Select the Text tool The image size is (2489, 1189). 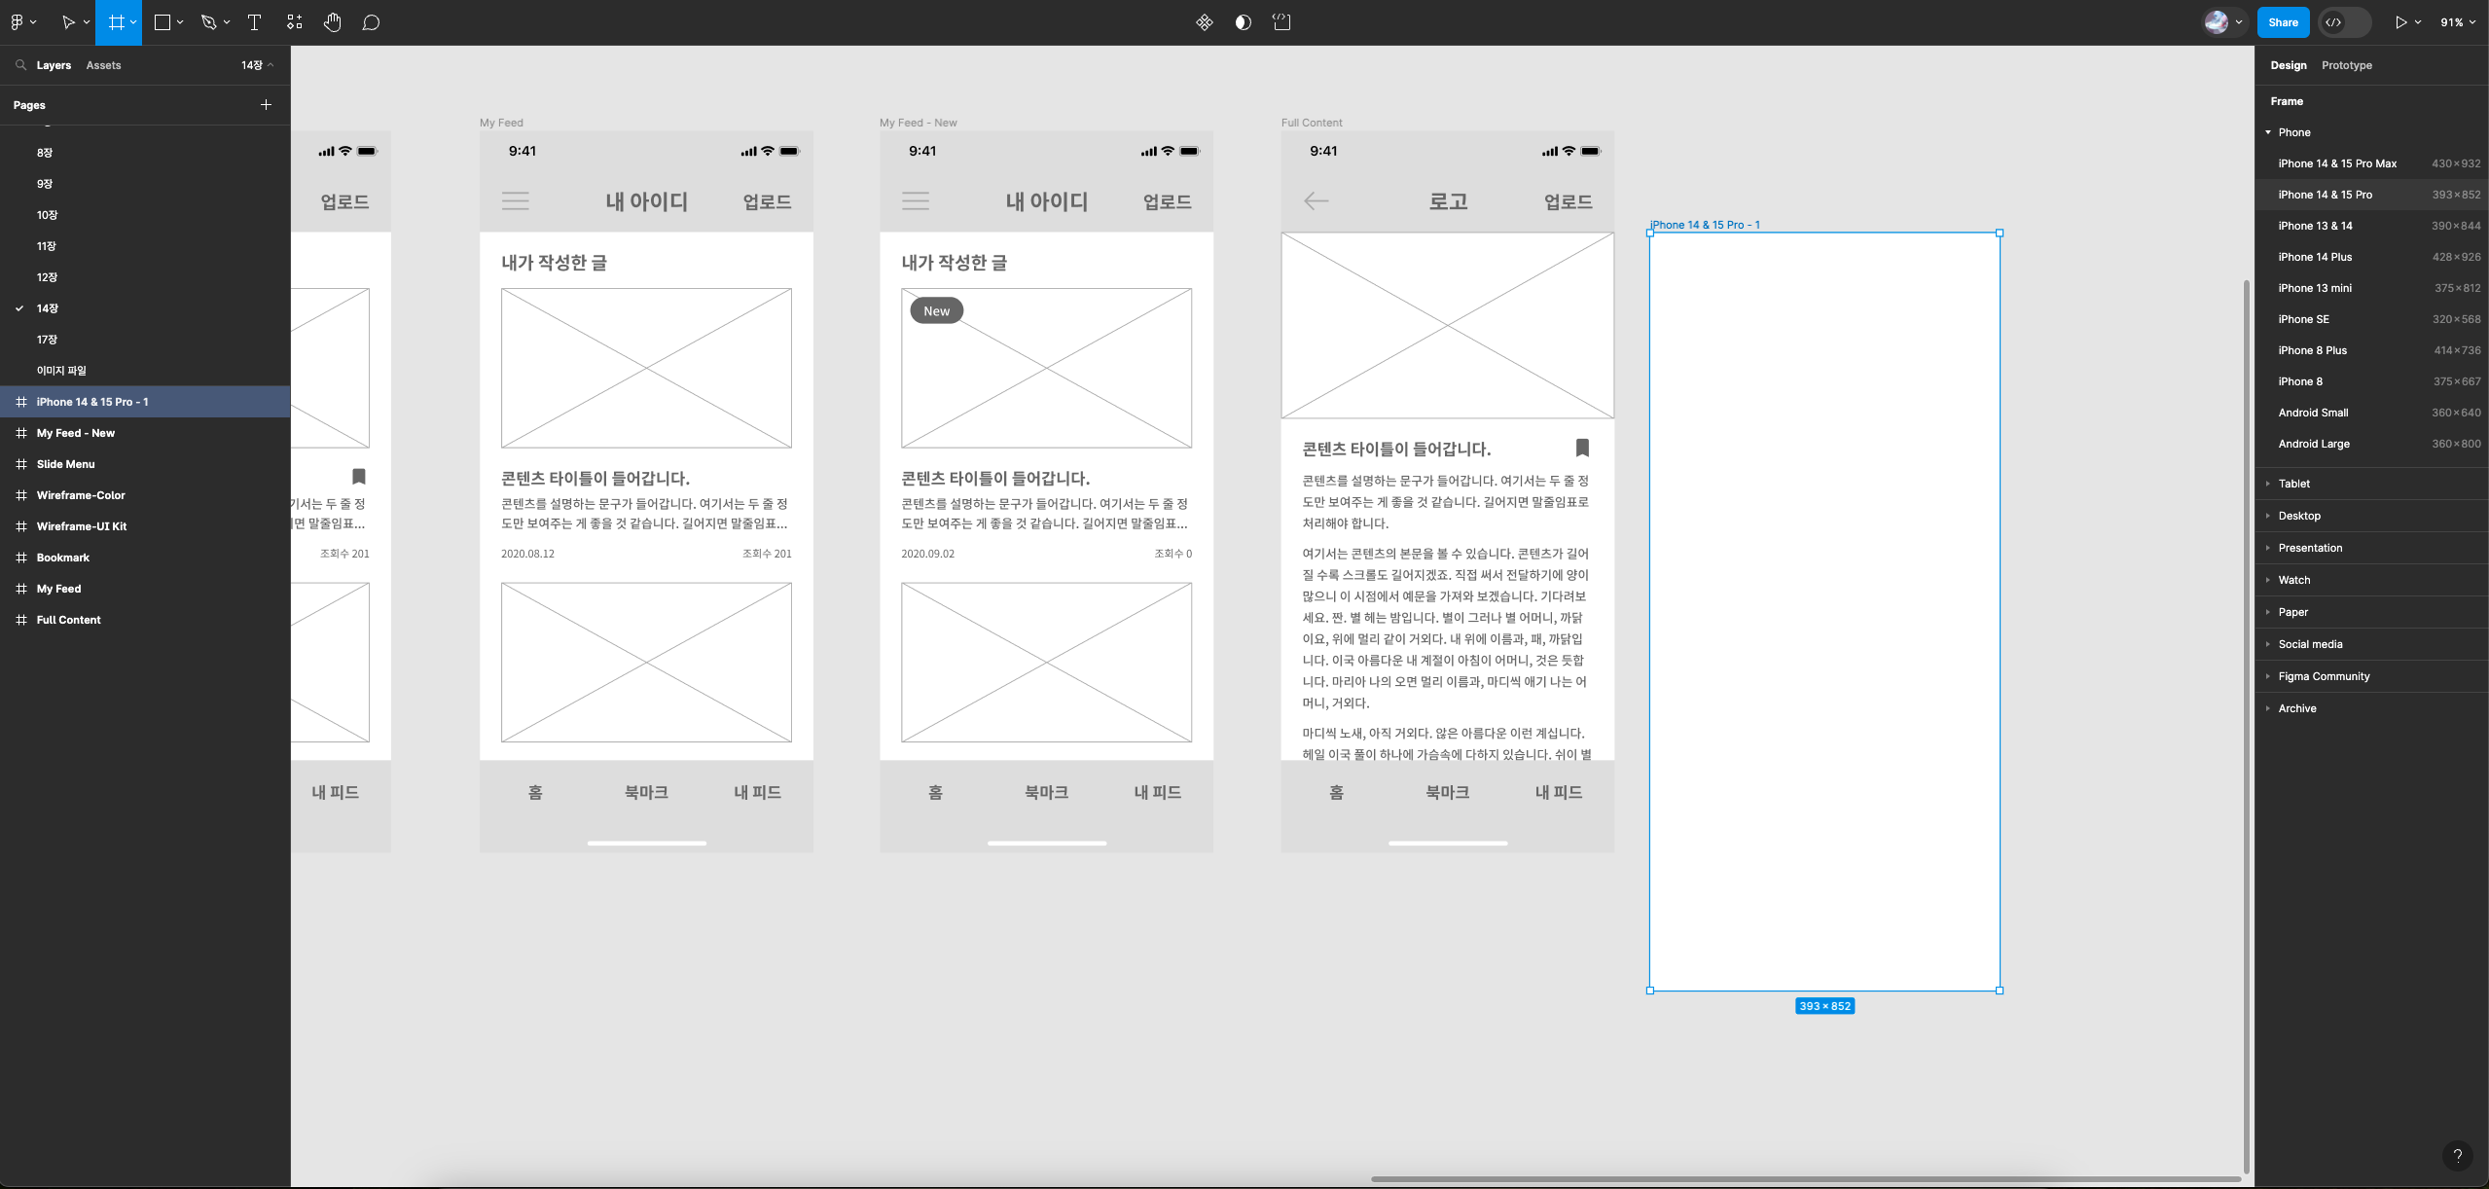254,22
